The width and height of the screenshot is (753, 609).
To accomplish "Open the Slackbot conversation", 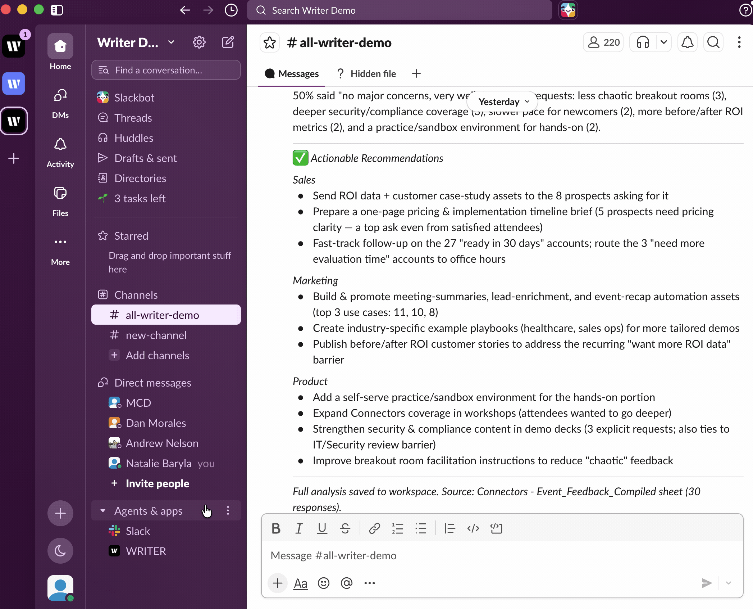I will (x=166, y=98).
